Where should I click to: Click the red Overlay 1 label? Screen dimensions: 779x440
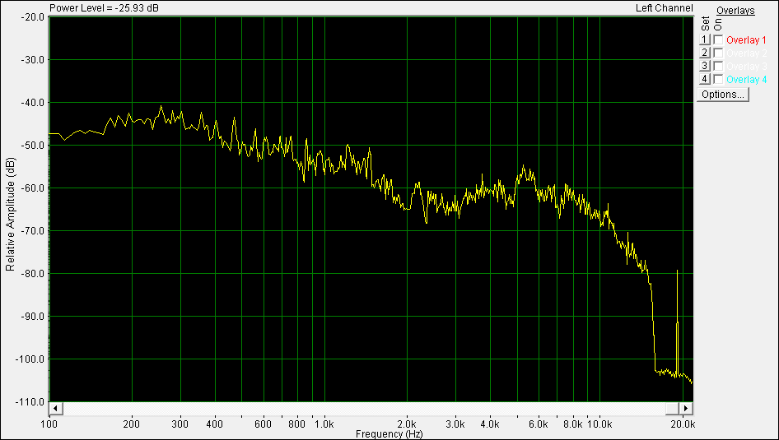(x=746, y=40)
